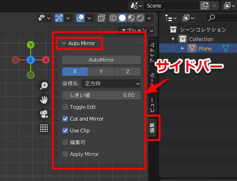Open the オプション options dropdown
The height and width of the screenshot is (181, 237).
136,30
